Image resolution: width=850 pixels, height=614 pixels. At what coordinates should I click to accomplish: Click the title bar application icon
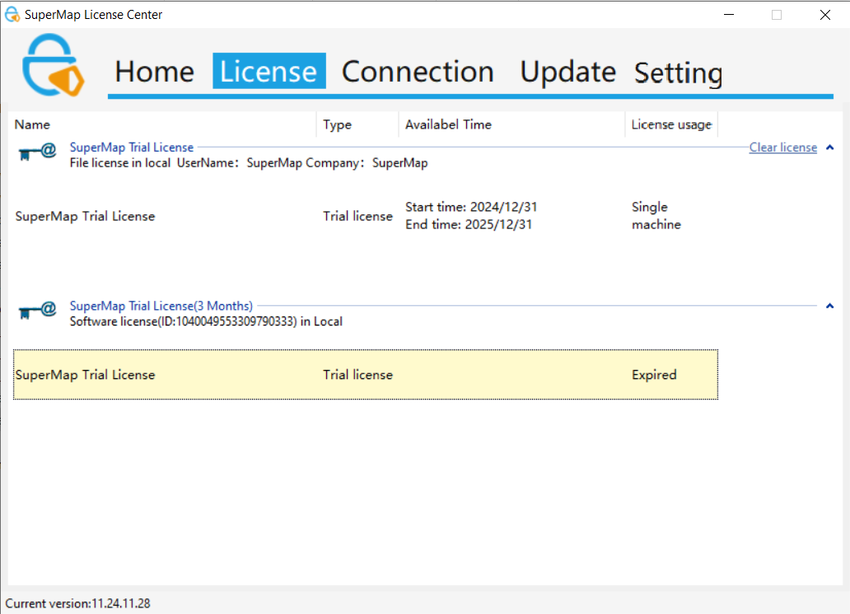pyautogui.click(x=12, y=14)
